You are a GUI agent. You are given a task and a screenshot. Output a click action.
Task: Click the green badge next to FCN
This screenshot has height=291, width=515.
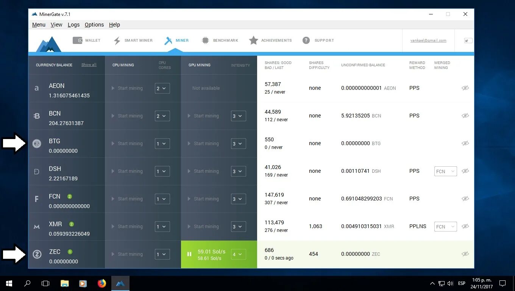[70, 196]
